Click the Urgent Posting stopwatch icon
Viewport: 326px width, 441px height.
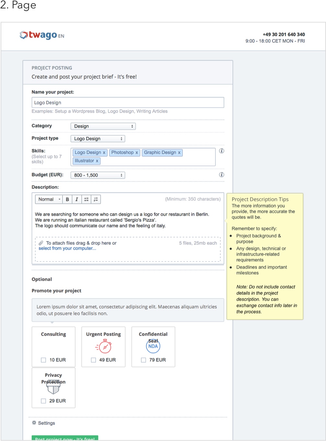[104, 346]
